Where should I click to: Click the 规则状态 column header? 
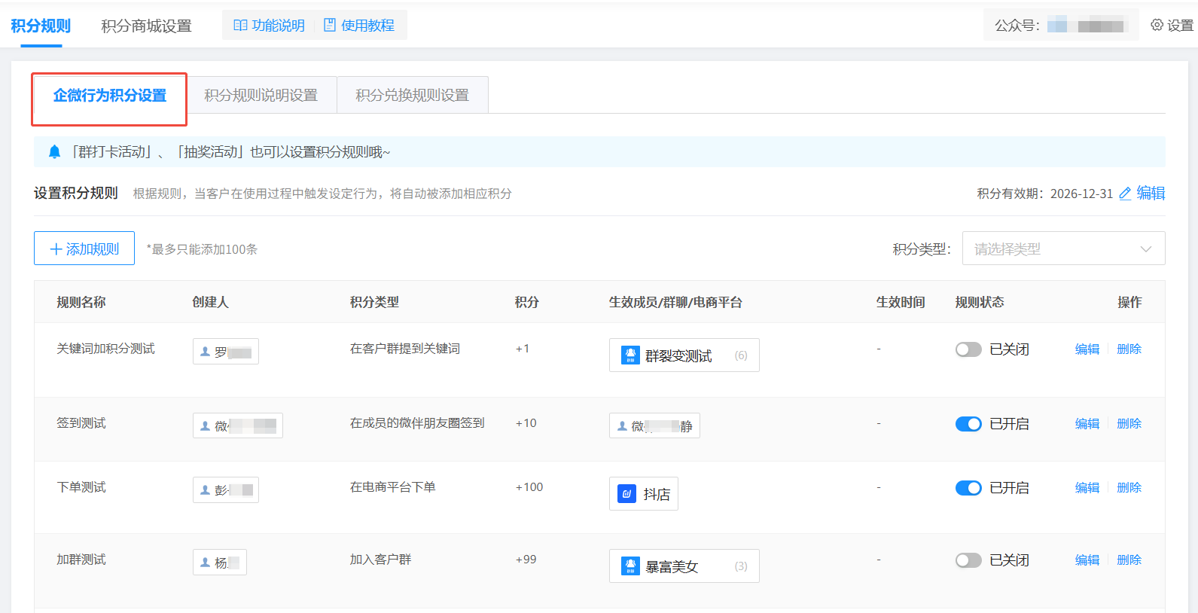point(980,302)
